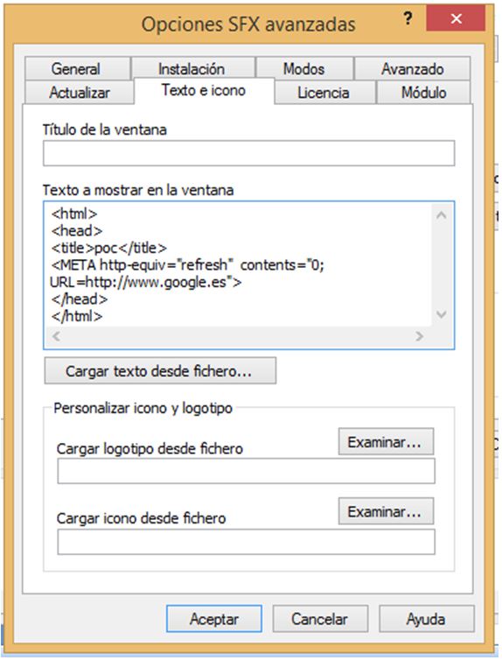Click Examinar for icono file
This screenshot has height=660, width=502.
pos(386,511)
